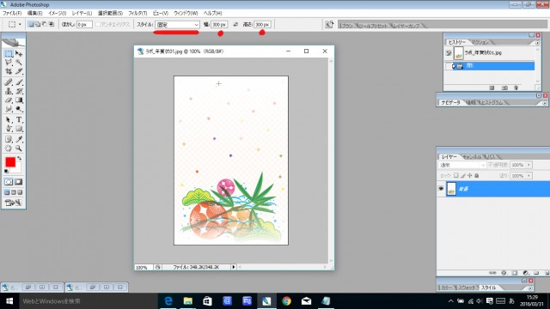Click the trash icon in History panel
The image size is (550, 309).
516,88
